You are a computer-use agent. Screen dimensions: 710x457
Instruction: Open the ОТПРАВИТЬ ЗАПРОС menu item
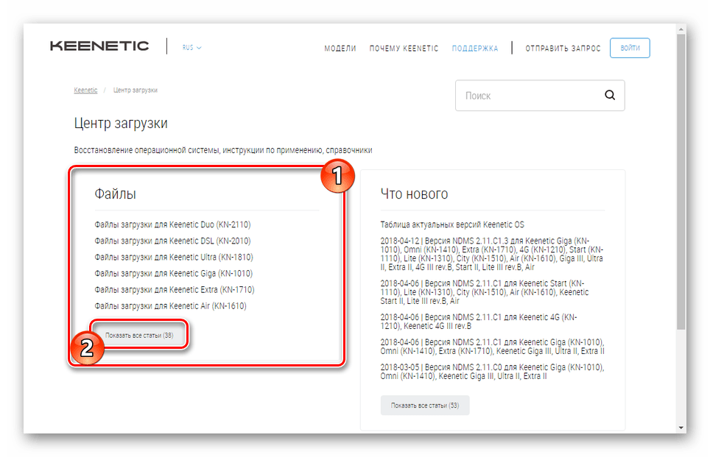click(x=563, y=49)
